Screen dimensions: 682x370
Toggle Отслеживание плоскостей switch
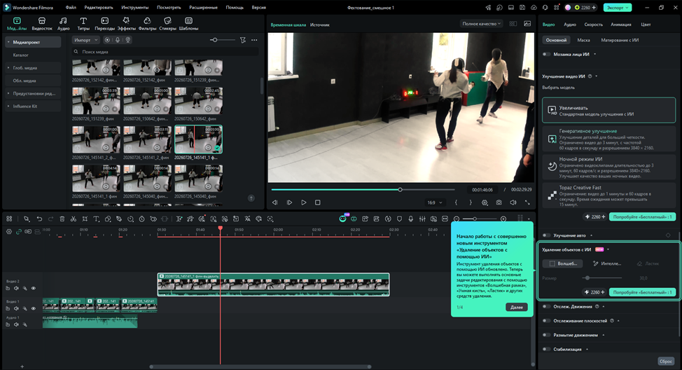coord(546,321)
